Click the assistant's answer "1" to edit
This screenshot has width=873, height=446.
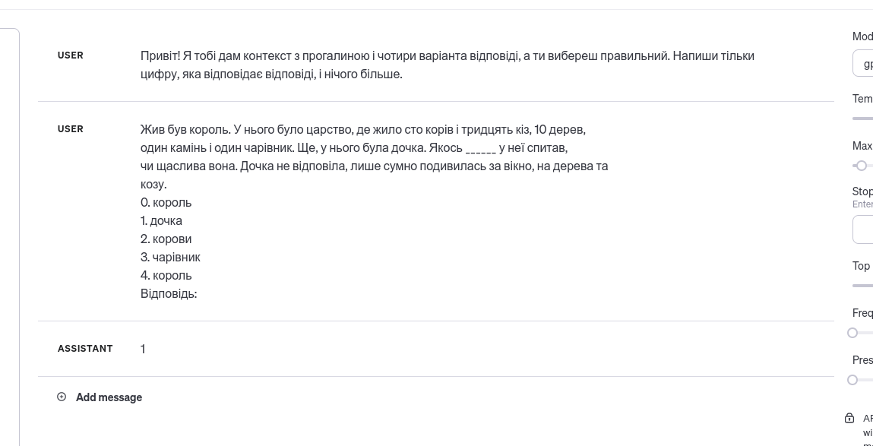pos(143,348)
